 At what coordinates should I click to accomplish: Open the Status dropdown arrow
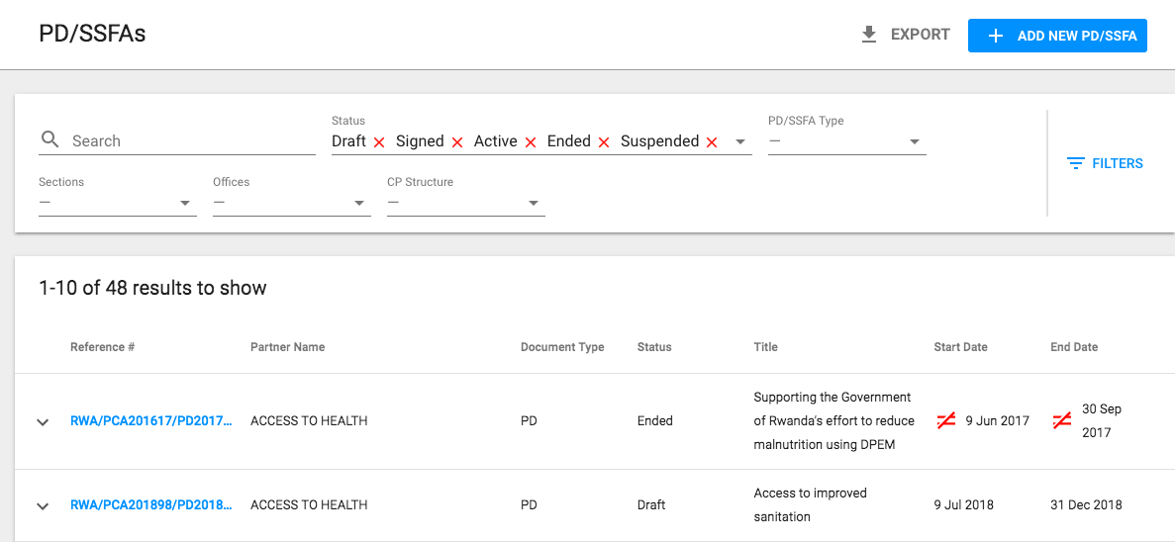tap(740, 141)
